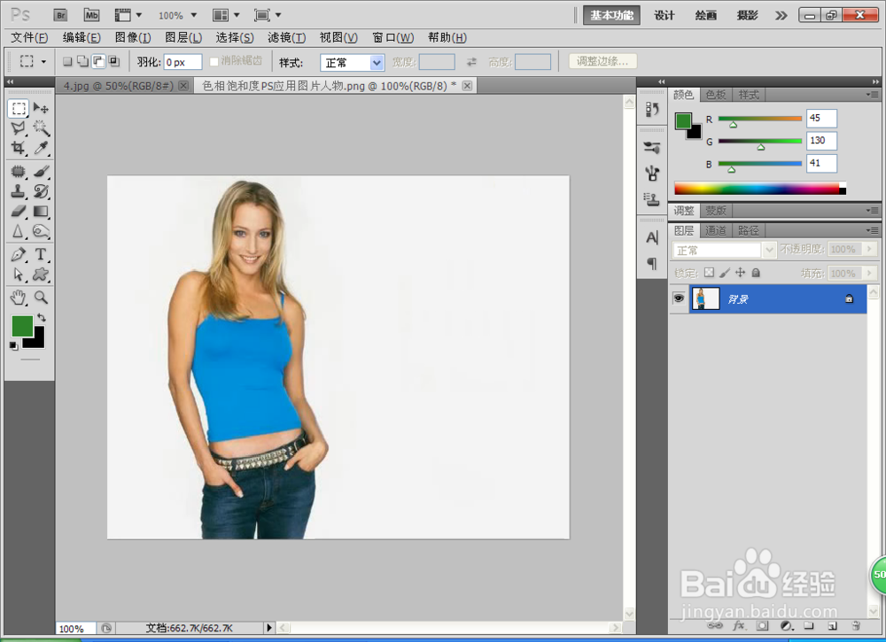The image size is (886, 642).
Task: Select the Hand tool
Action: [x=19, y=297]
